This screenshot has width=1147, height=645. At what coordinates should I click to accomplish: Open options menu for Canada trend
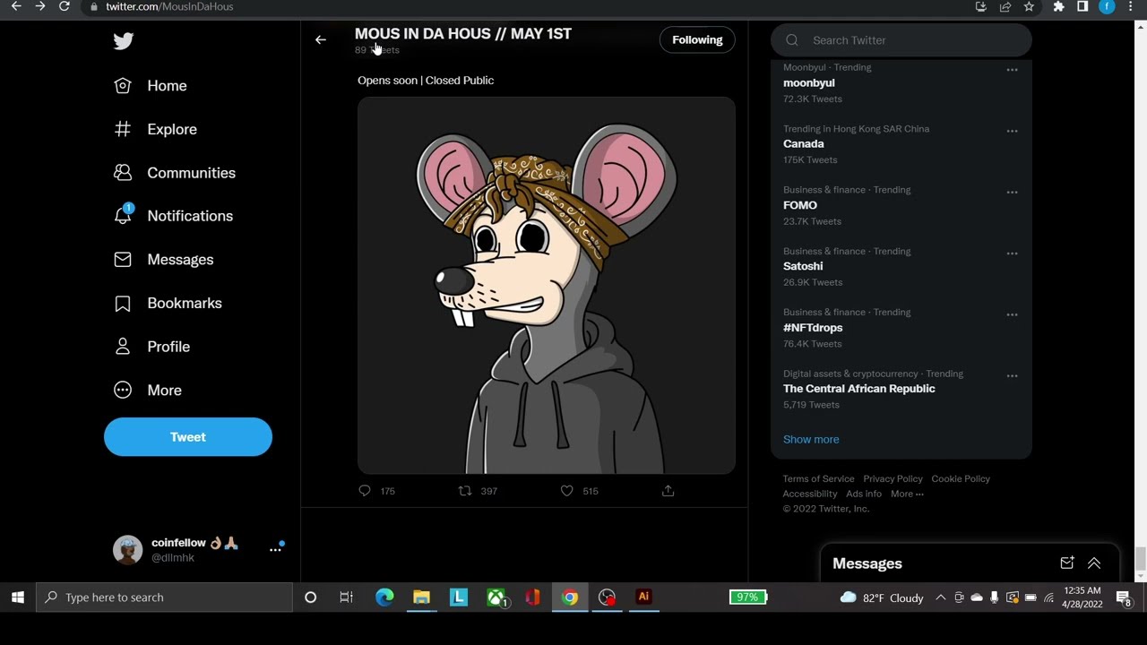[x=1012, y=131]
